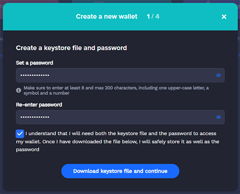Show the password in Set a password field

click(218, 75)
